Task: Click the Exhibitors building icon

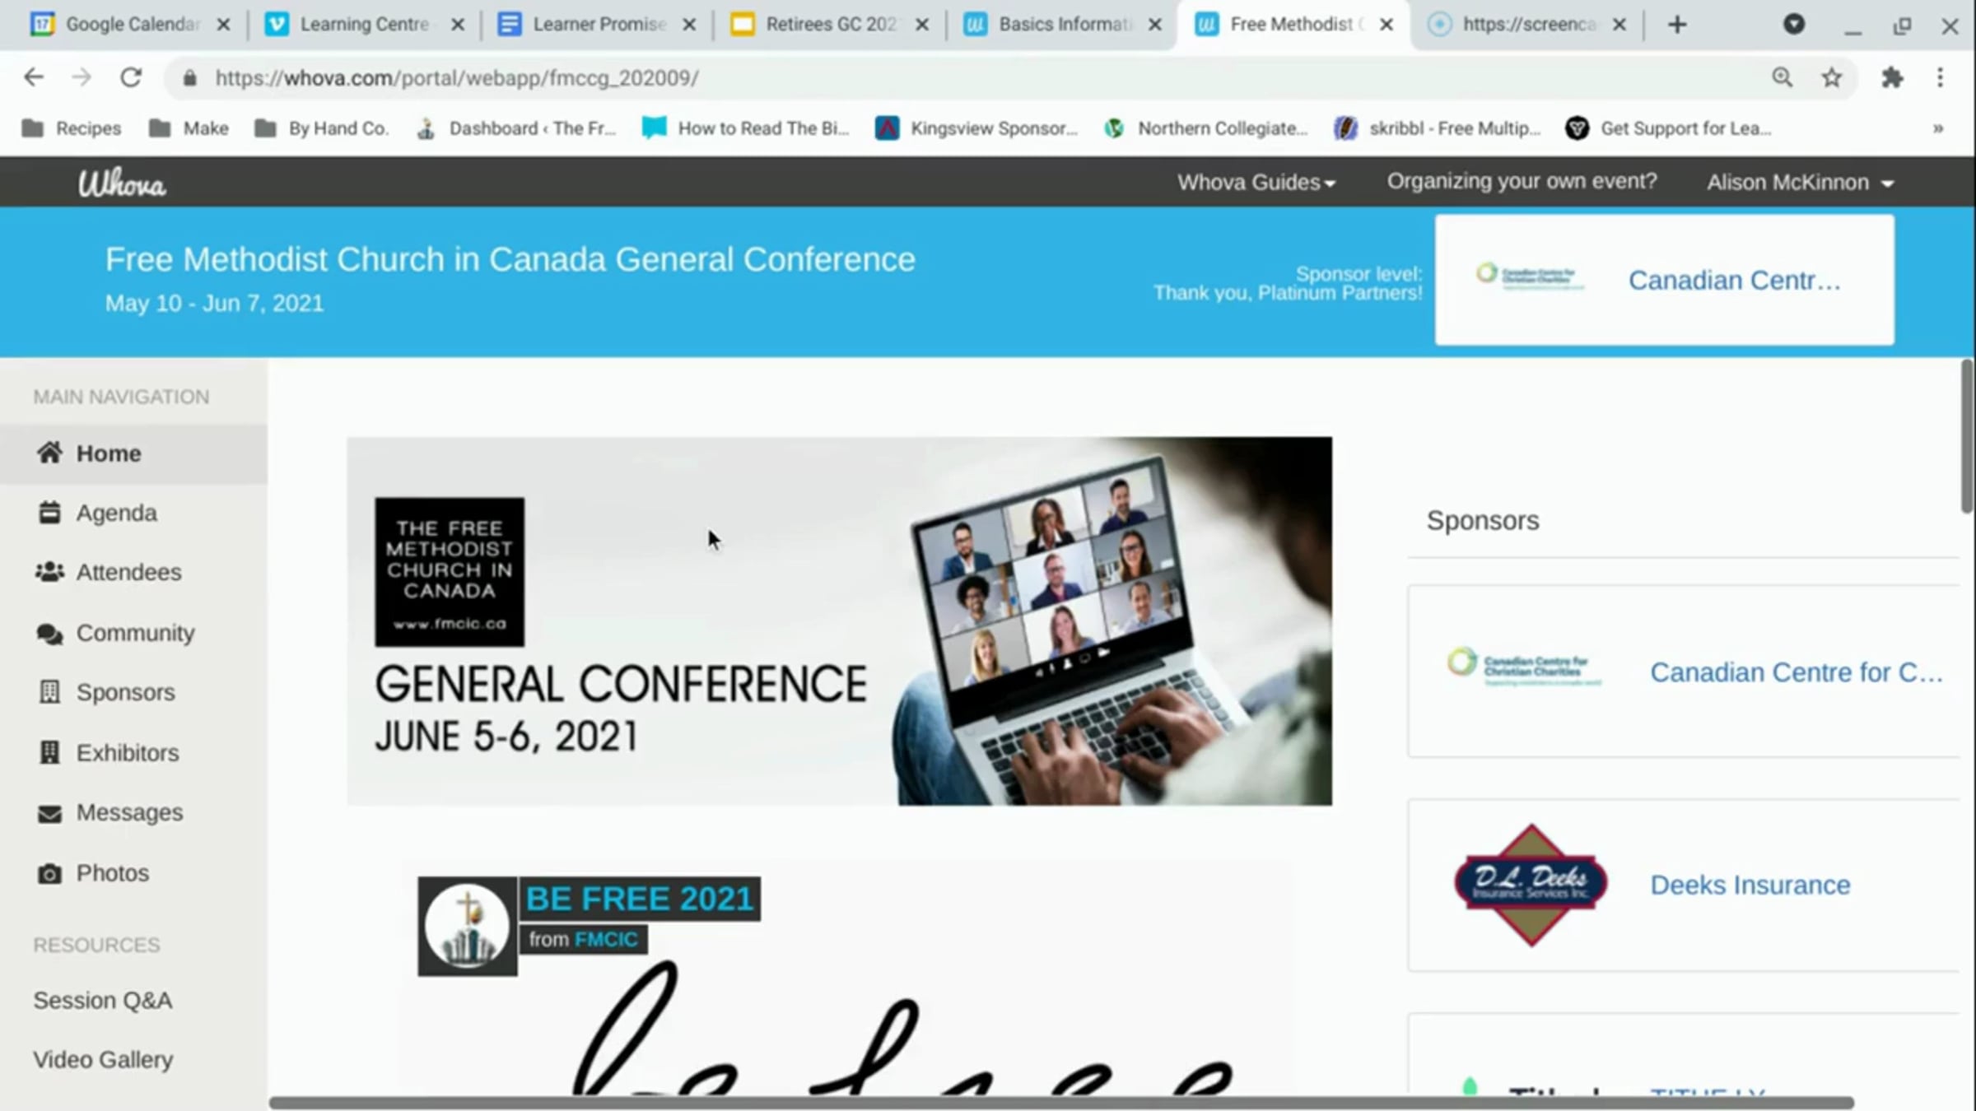Action: tap(49, 752)
